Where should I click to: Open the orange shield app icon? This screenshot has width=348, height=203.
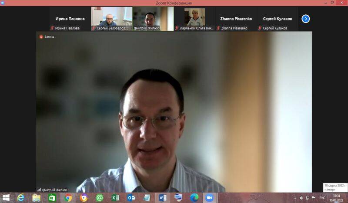(84, 198)
